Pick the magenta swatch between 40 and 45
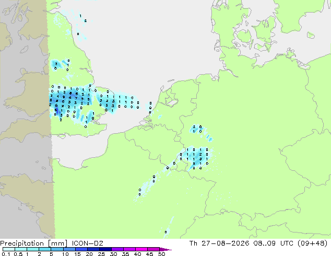This screenshot has height=256, width=331. [141, 249]
